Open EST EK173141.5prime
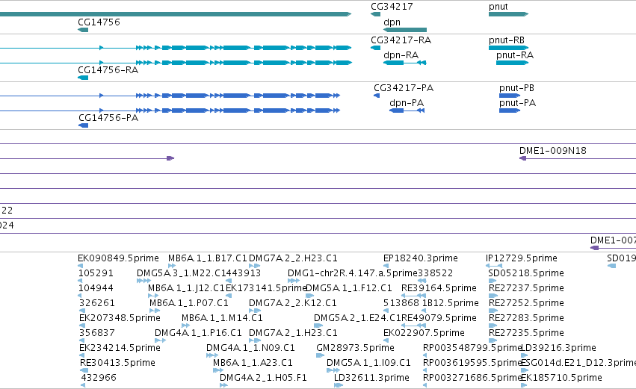The image size is (636, 389). 267,288
